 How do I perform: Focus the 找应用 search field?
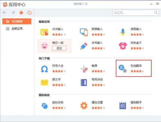point(136,13)
